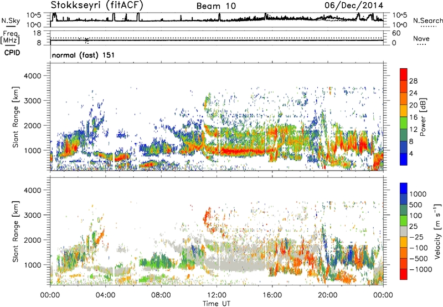Click the N.Search legend label
This screenshot has width=443, height=307.
[x=427, y=21]
